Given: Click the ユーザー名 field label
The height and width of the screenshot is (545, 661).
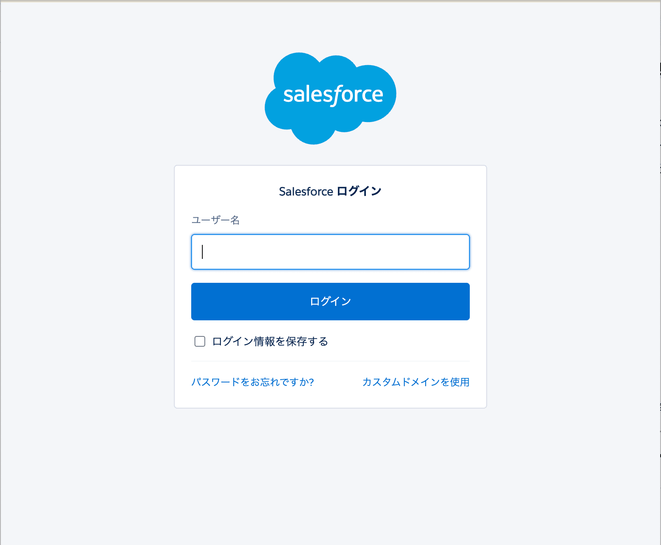Looking at the screenshot, I should coord(216,220).
